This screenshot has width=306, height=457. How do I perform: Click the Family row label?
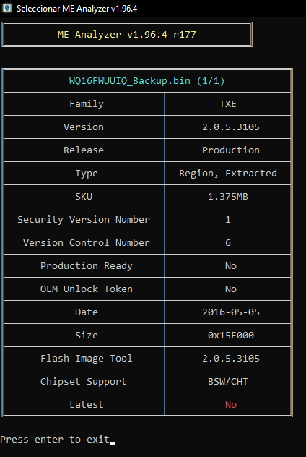[87, 103]
